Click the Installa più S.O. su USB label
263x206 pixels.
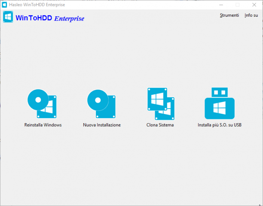tap(220, 125)
